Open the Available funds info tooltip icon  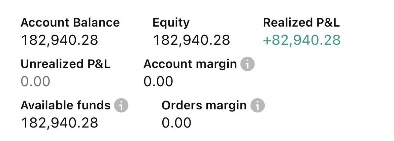point(121,106)
